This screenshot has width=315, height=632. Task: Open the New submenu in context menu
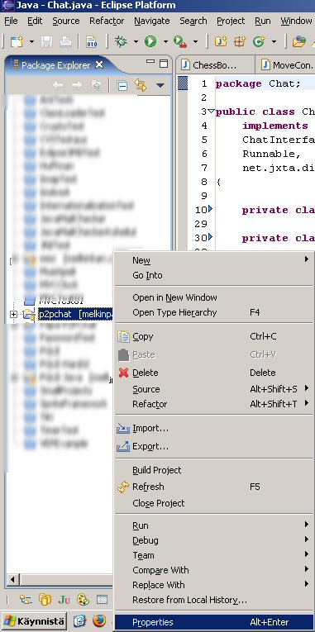(214, 260)
